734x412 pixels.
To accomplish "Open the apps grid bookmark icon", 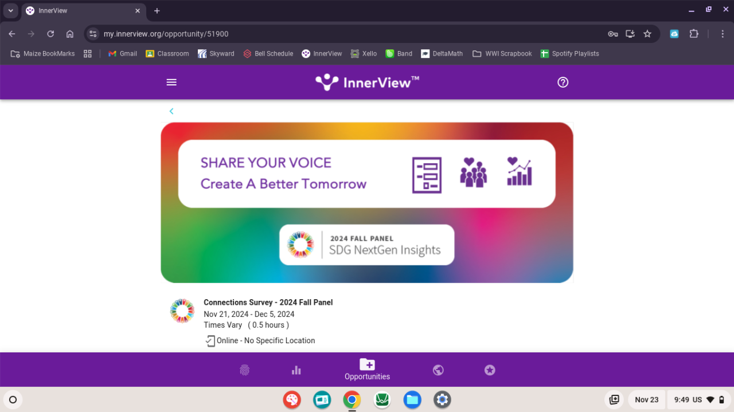I will pos(88,53).
